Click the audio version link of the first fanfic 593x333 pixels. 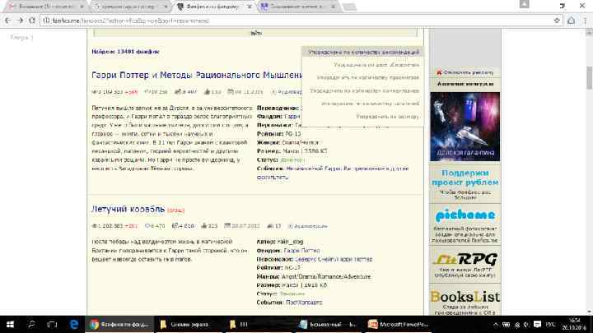[x=287, y=92]
